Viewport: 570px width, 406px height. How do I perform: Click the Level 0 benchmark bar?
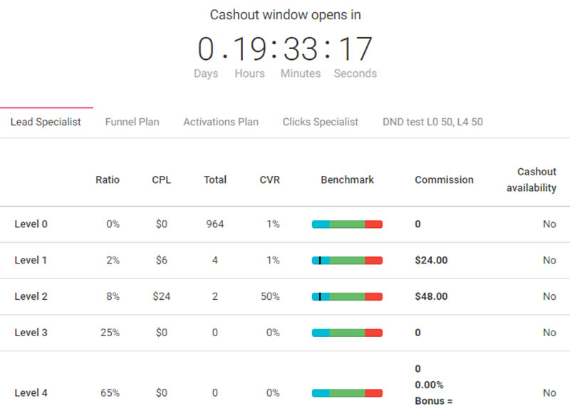pyautogui.click(x=347, y=224)
